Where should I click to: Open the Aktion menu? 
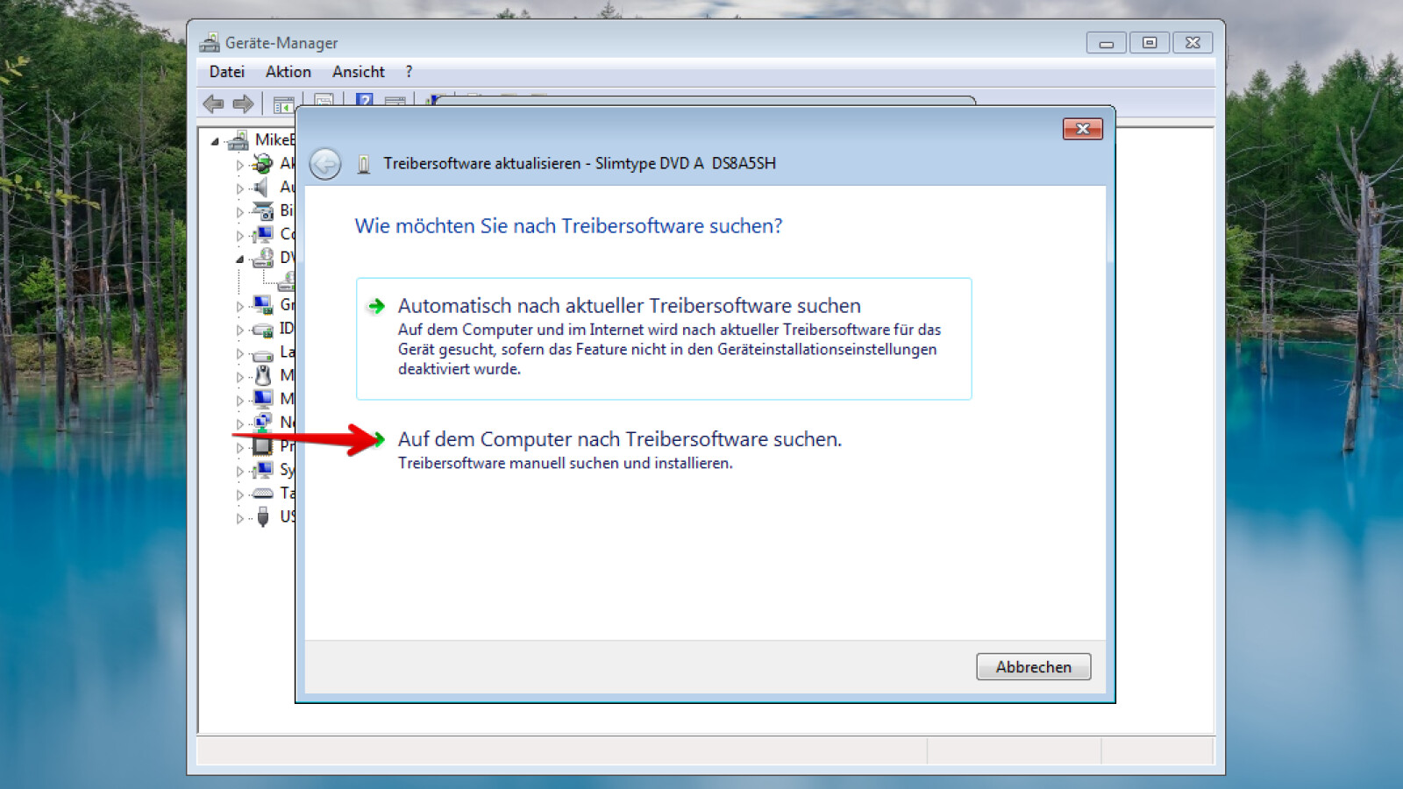tap(288, 72)
